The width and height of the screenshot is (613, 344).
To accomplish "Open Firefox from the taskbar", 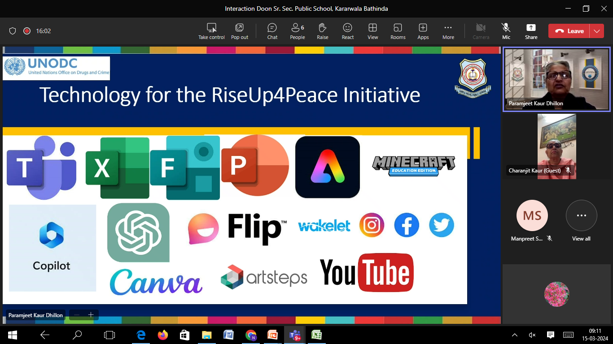I will pyautogui.click(x=162, y=335).
